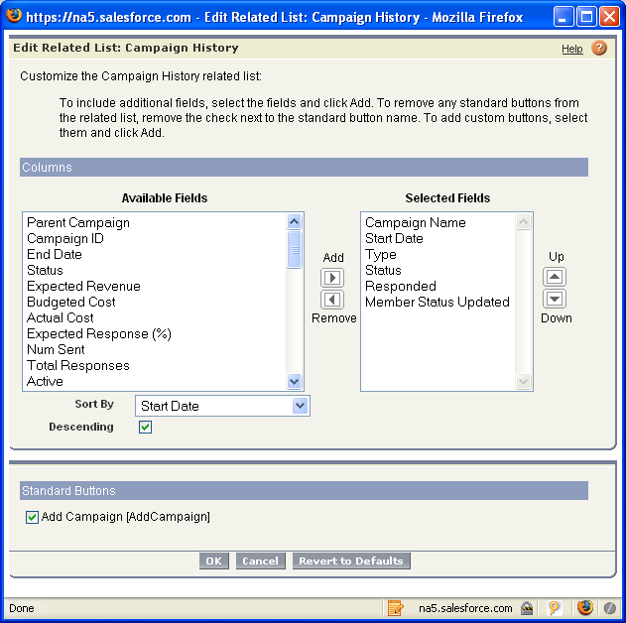Click the key icon in status bar
Viewport: 626px width, 623px height.
click(555, 608)
